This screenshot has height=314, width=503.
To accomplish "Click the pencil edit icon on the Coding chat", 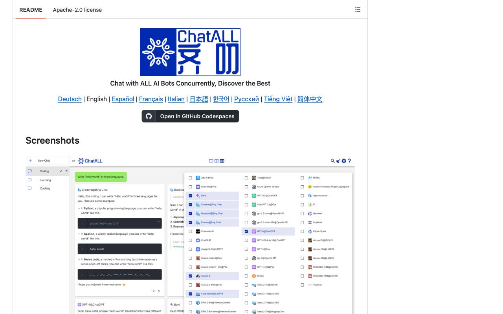I will (61, 171).
